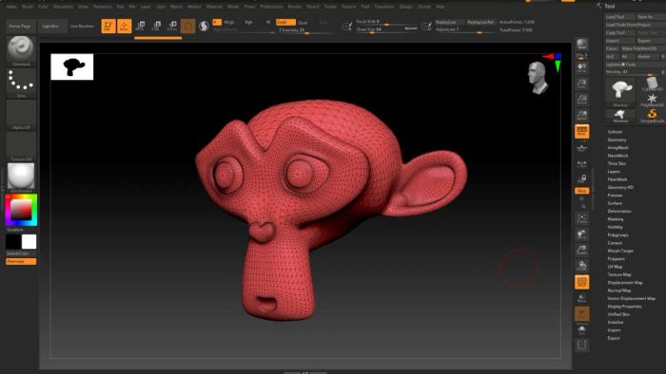This screenshot has height=374, width=666.
Task: Select the Rotate transform icon
Action: [x=172, y=26]
